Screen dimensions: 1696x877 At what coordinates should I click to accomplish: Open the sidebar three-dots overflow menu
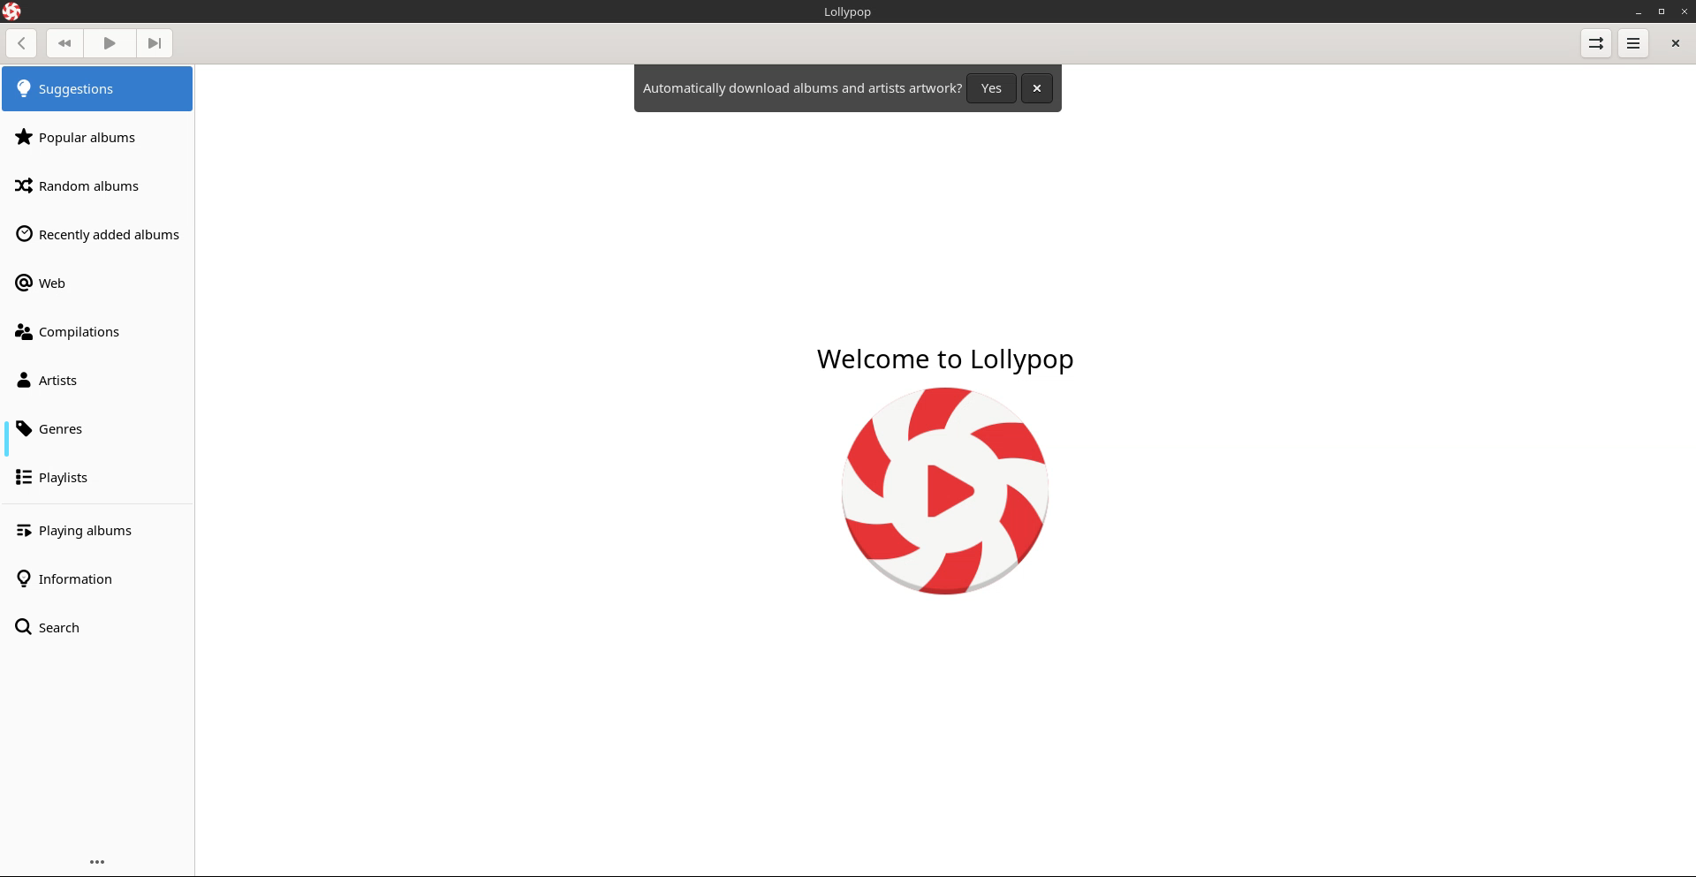pyautogui.click(x=97, y=862)
